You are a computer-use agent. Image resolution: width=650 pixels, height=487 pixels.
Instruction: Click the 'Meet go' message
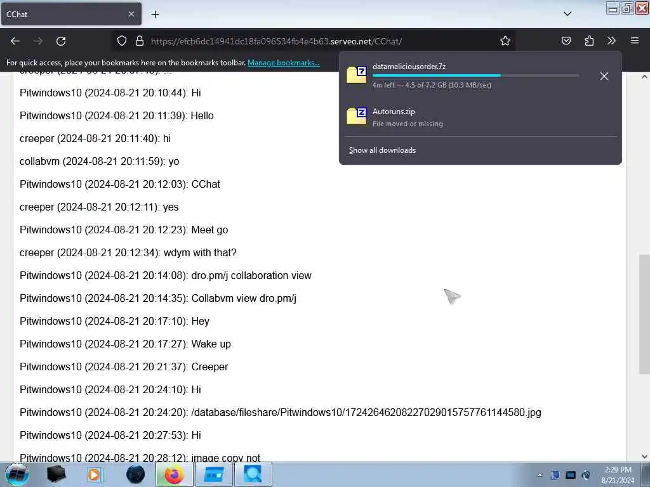click(124, 230)
